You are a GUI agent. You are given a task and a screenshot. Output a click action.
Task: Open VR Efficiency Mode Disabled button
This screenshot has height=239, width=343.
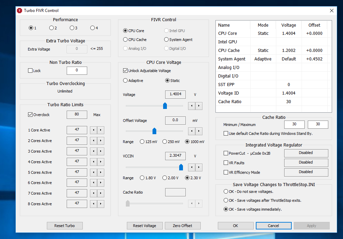(306, 172)
